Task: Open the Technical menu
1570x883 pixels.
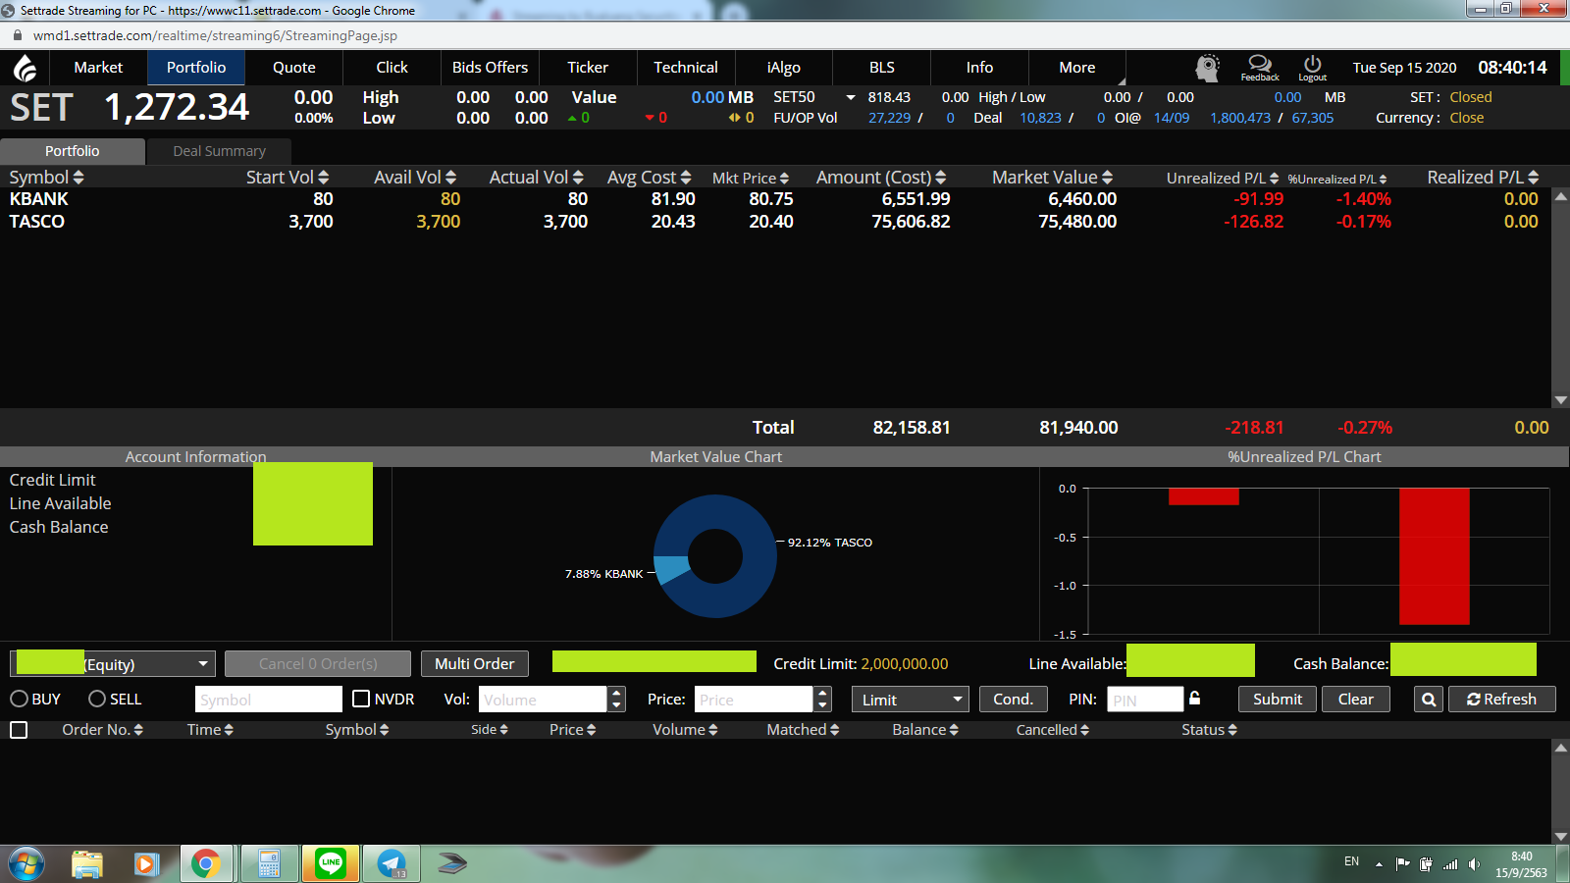Action: [686, 68]
